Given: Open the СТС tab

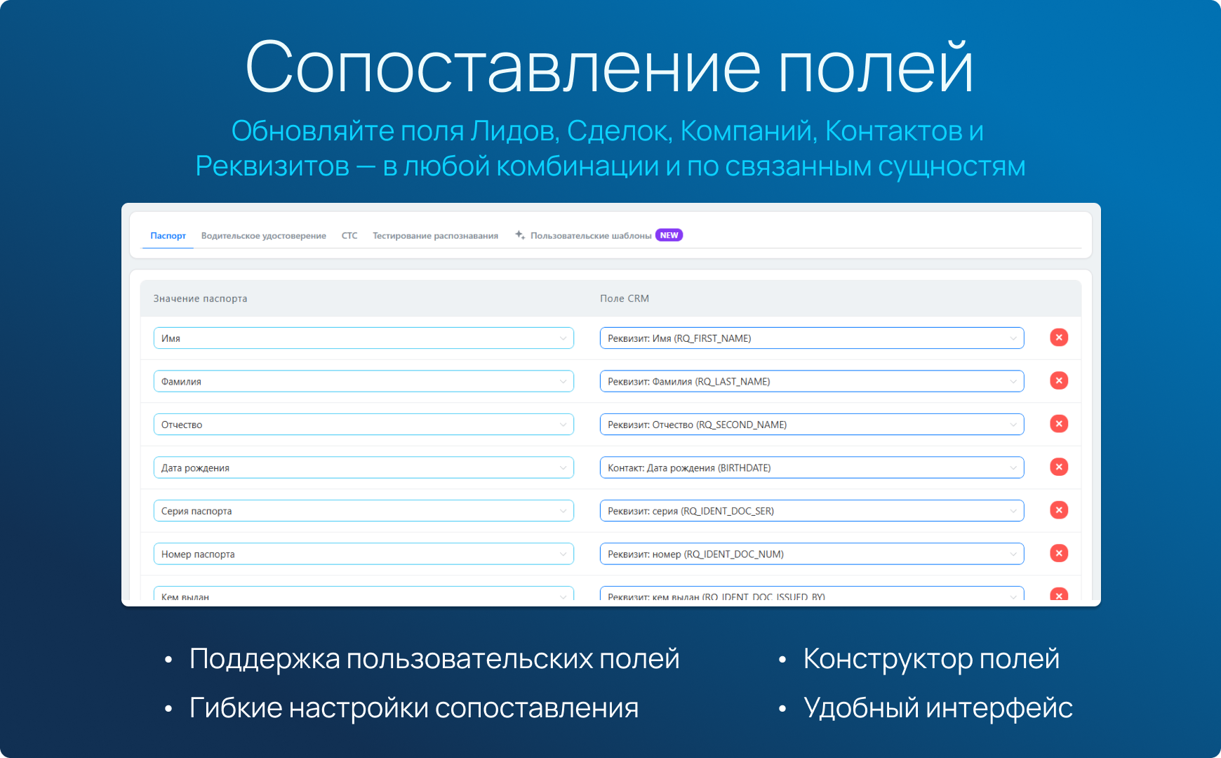Looking at the screenshot, I should [349, 236].
